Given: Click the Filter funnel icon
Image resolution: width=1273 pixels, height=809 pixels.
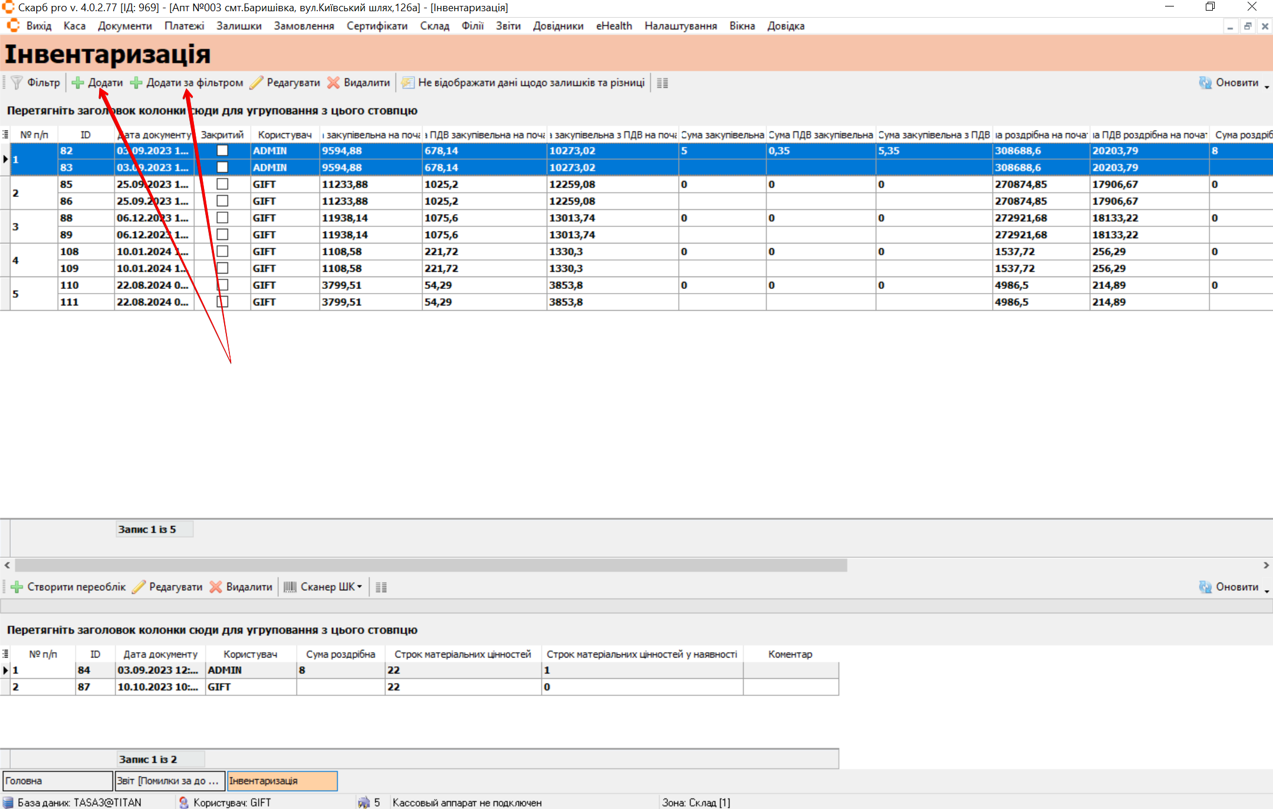Looking at the screenshot, I should [x=17, y=83].
